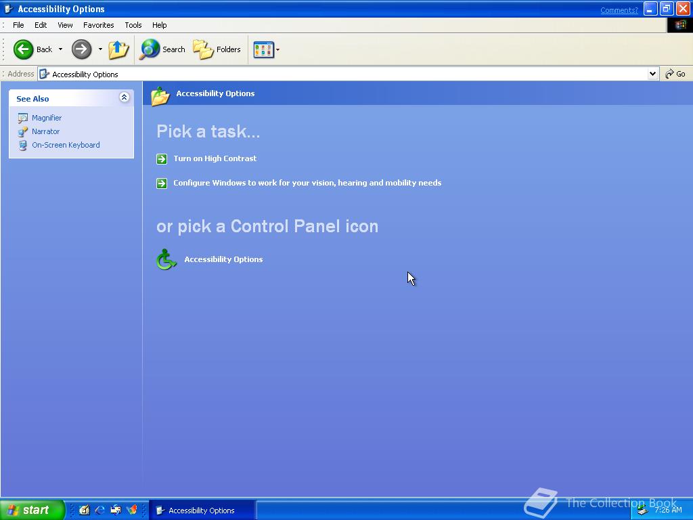Viewport: 693px width, 520px height.
Task: Click the green Back arrow button
Action: pos(23,49)
